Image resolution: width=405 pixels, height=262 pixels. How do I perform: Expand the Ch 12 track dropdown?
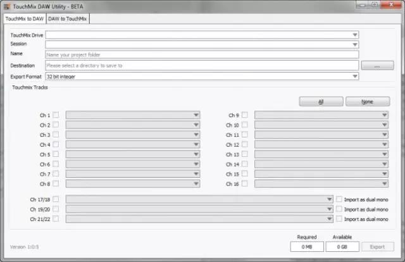pos(321,144)
